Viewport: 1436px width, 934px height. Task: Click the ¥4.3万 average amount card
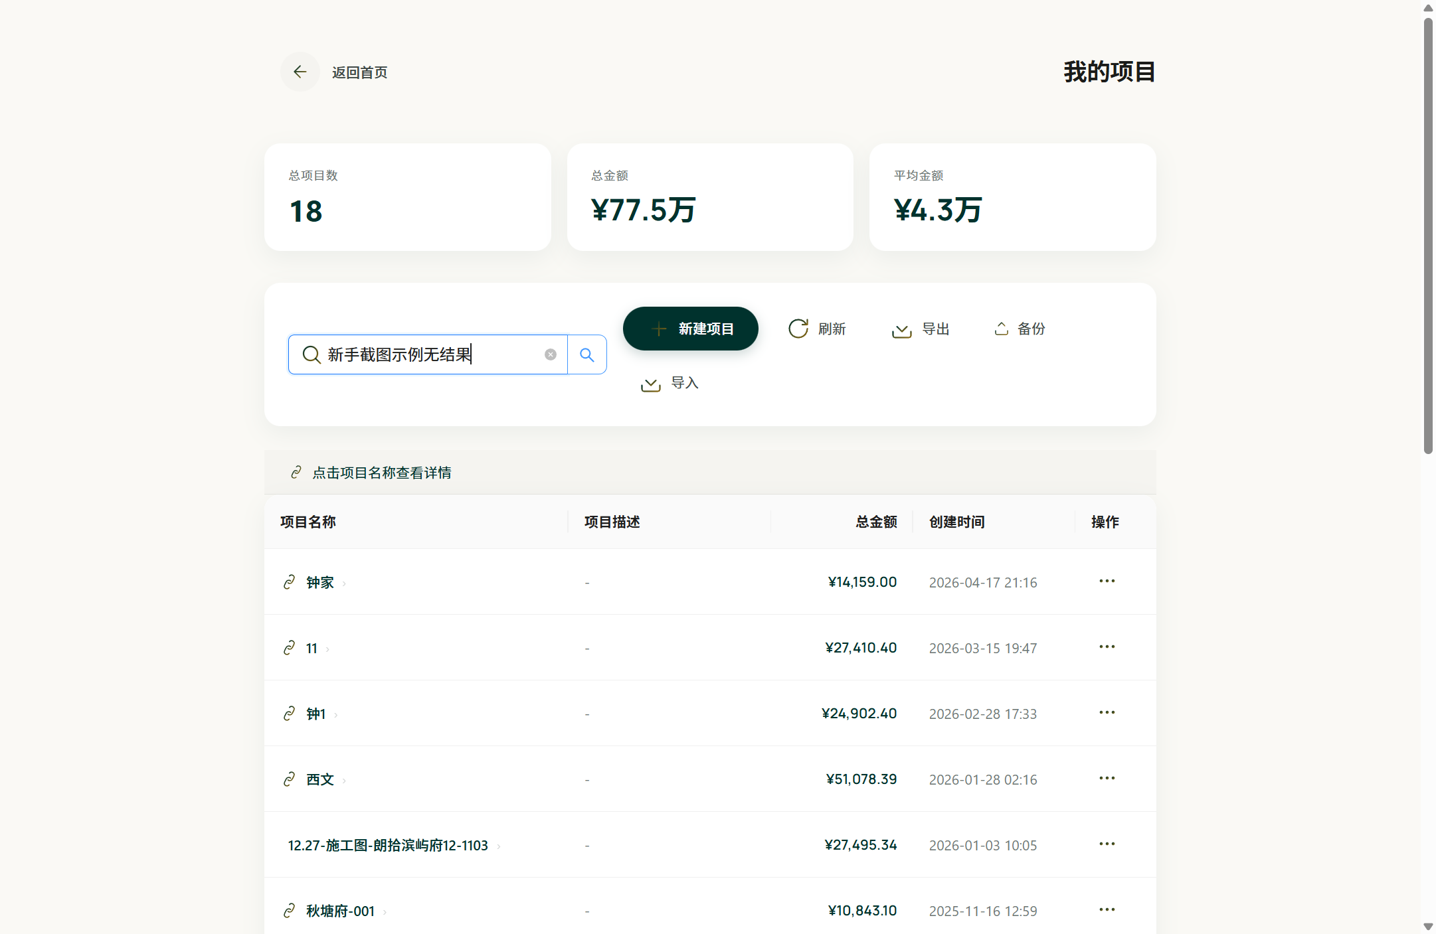pyautogui.click(x=1013, y=197)
